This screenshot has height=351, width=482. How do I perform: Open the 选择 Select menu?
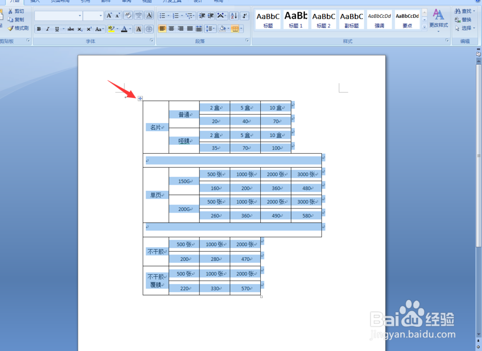[465, 28]
